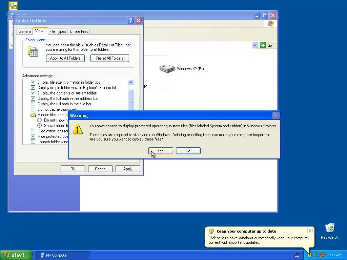Close the update balloon notification
Screen dimensions: 347x260
coord(310,231)
